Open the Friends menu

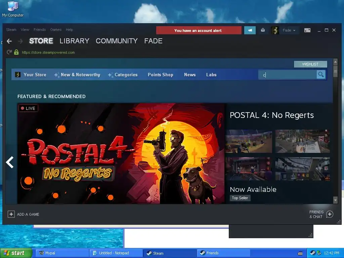click(40, 30)
